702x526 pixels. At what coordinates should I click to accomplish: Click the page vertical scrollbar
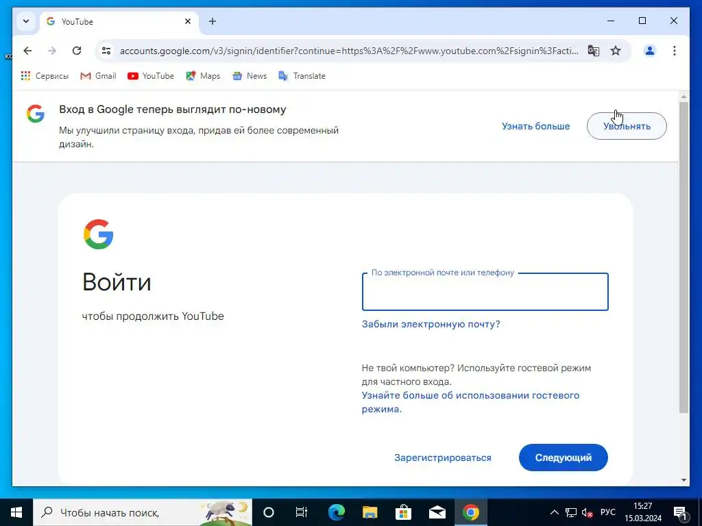683,258
